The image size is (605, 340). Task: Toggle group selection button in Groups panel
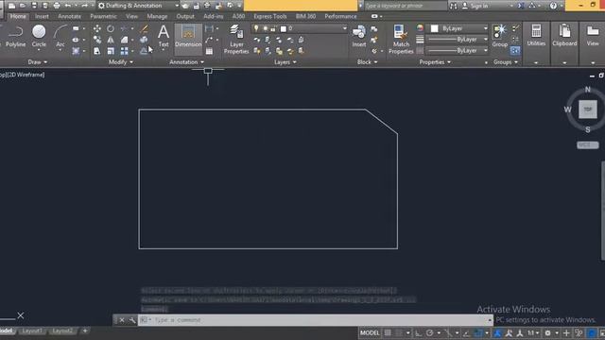tap(515, 50)
